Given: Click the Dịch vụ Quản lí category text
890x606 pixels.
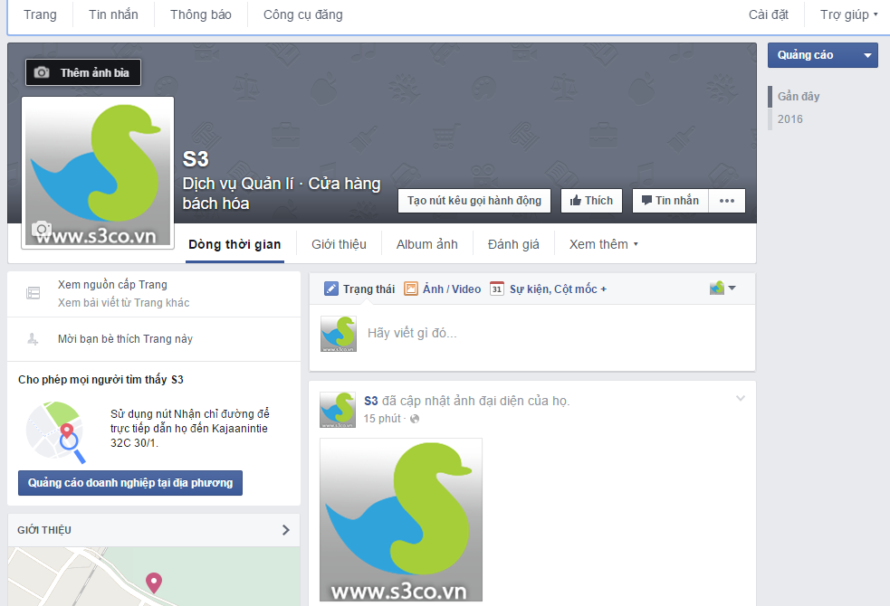Looking at the screenshot, I should pyautogui.click(x=238, y=184).
